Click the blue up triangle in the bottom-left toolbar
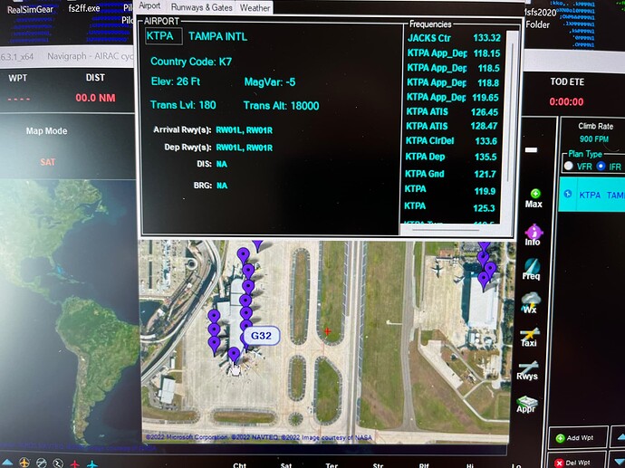Viewport: 625px width, 468px height. (7, 463)
